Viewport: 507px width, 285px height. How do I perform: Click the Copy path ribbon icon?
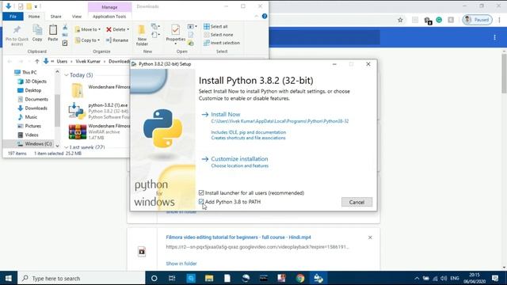65,35
